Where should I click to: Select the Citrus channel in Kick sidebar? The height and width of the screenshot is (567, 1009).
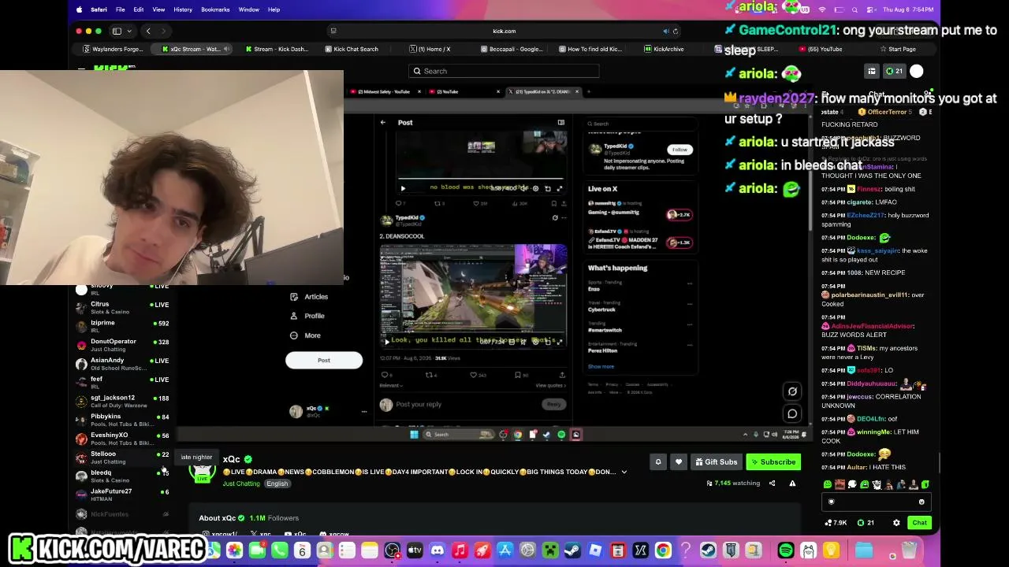coord(122,307)
